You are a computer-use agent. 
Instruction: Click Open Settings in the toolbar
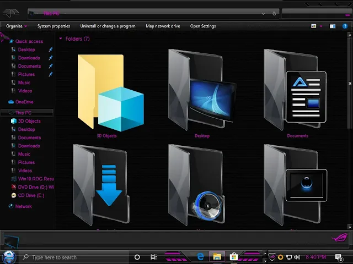[203, 26]
